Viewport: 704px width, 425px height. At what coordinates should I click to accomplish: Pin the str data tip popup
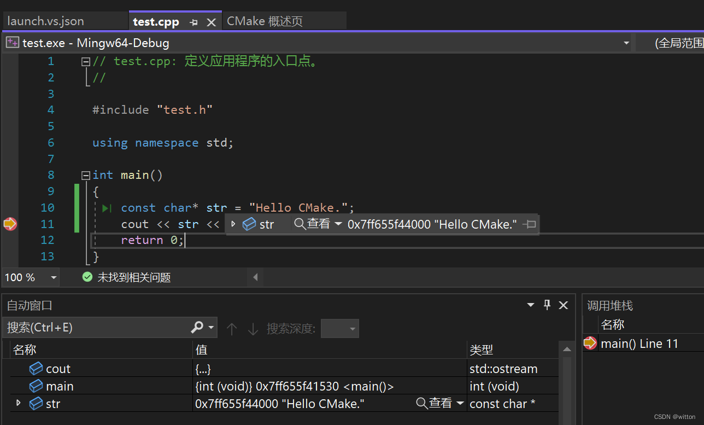pyautogui.click(x=529, y=224)
